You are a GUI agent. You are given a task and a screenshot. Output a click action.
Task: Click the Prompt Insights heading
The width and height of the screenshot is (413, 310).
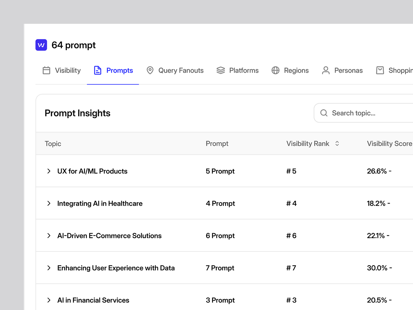[x=77, y=113]
